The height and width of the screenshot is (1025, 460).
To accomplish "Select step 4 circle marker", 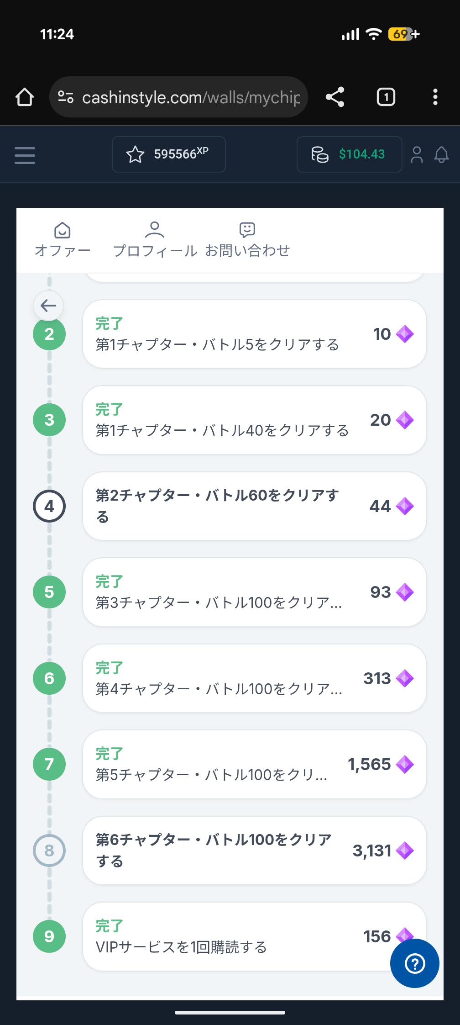I will pyautogui.click(x=49, y=506).
